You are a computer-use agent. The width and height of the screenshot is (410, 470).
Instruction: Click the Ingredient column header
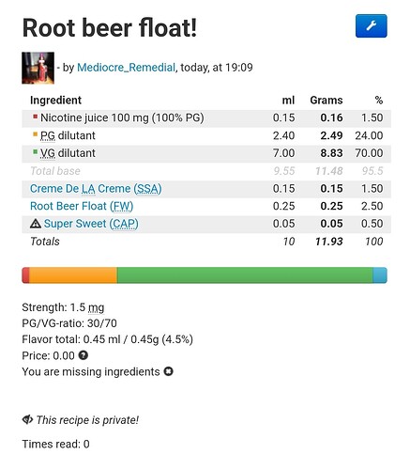click(55, 101)
